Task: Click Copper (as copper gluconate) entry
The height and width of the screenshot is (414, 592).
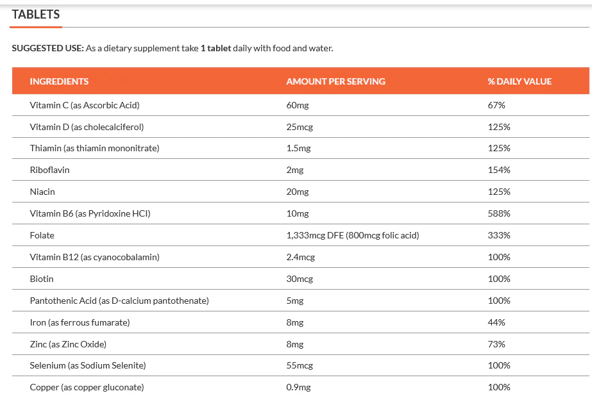Action: pos(87,387)
